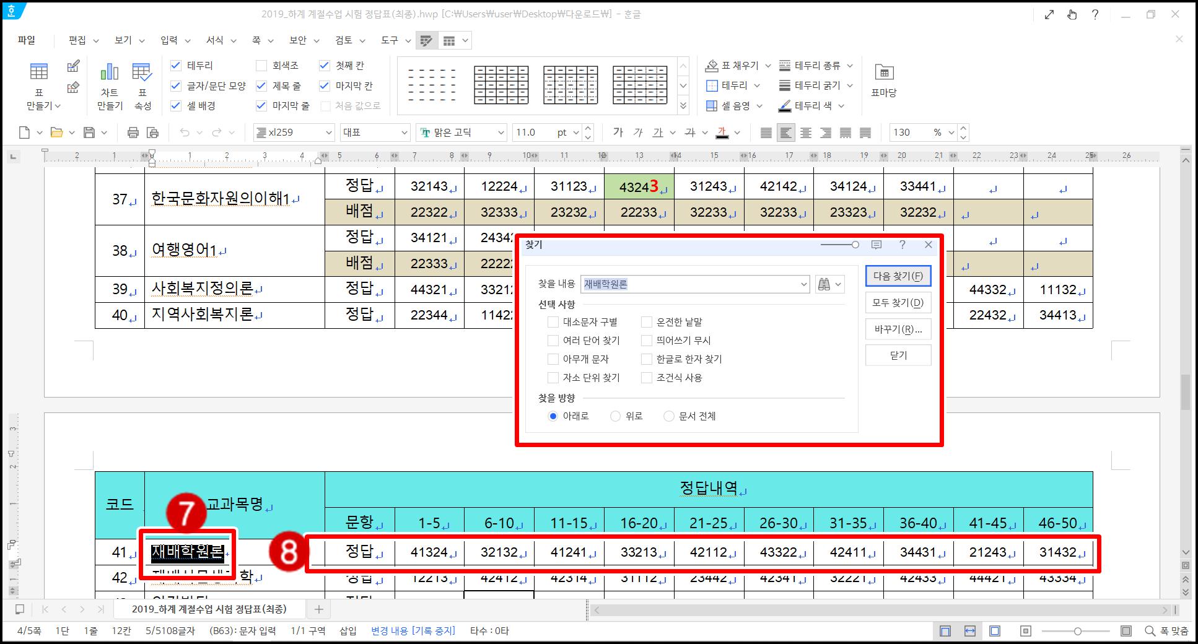Click the print preview icon
This screenshot has height=644, width=1198.
(152, 133)
